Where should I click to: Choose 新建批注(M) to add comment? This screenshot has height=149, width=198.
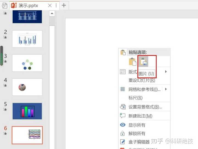140,116
